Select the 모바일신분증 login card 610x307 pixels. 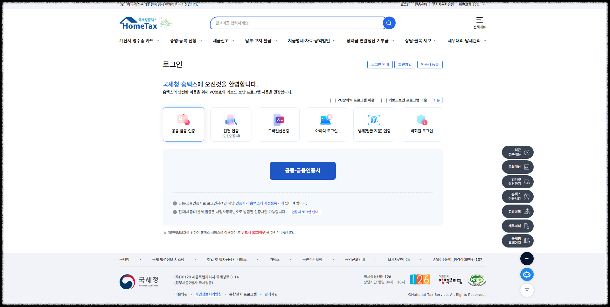point(279,124)
